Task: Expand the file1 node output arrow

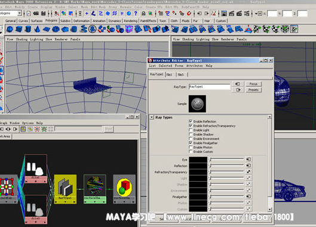Action: (x=46, y=182)
